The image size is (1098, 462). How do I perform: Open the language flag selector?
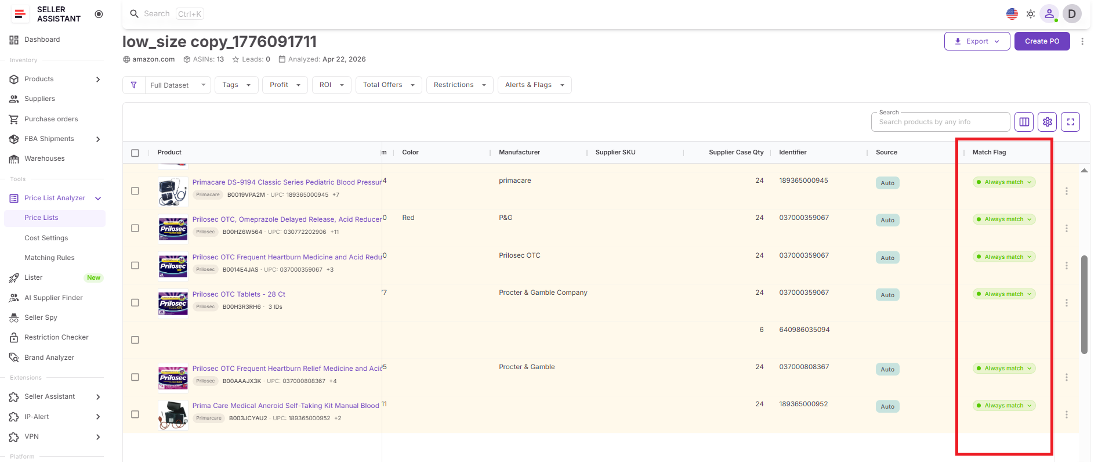1012,14
